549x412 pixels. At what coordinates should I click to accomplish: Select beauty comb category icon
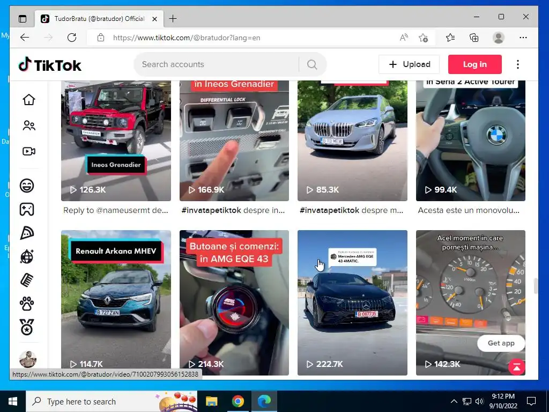(x=27, y=280)
